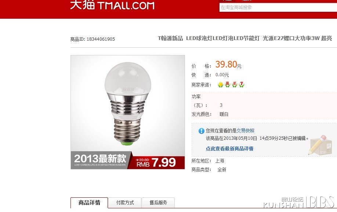The width and height of the screenshot is (337, 212).
Task: Click the product title starting T翰源新品
Action: pos(245,39)
